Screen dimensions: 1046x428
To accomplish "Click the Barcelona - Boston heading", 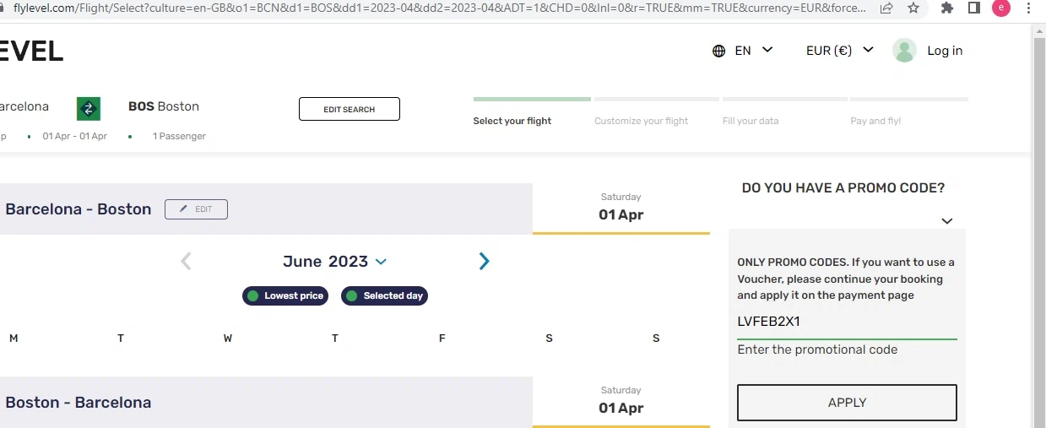I will pos(79,209).
